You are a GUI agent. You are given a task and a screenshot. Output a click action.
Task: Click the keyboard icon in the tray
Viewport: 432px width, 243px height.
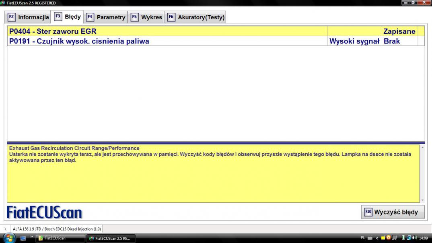click(370, 238)
